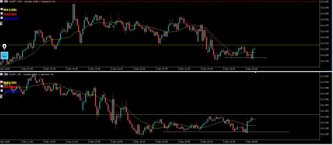This screenshot has height=145, width=333.
Task: Toggle the MA3(240) checkbox on M5 chart
Action: pos(2,92)
